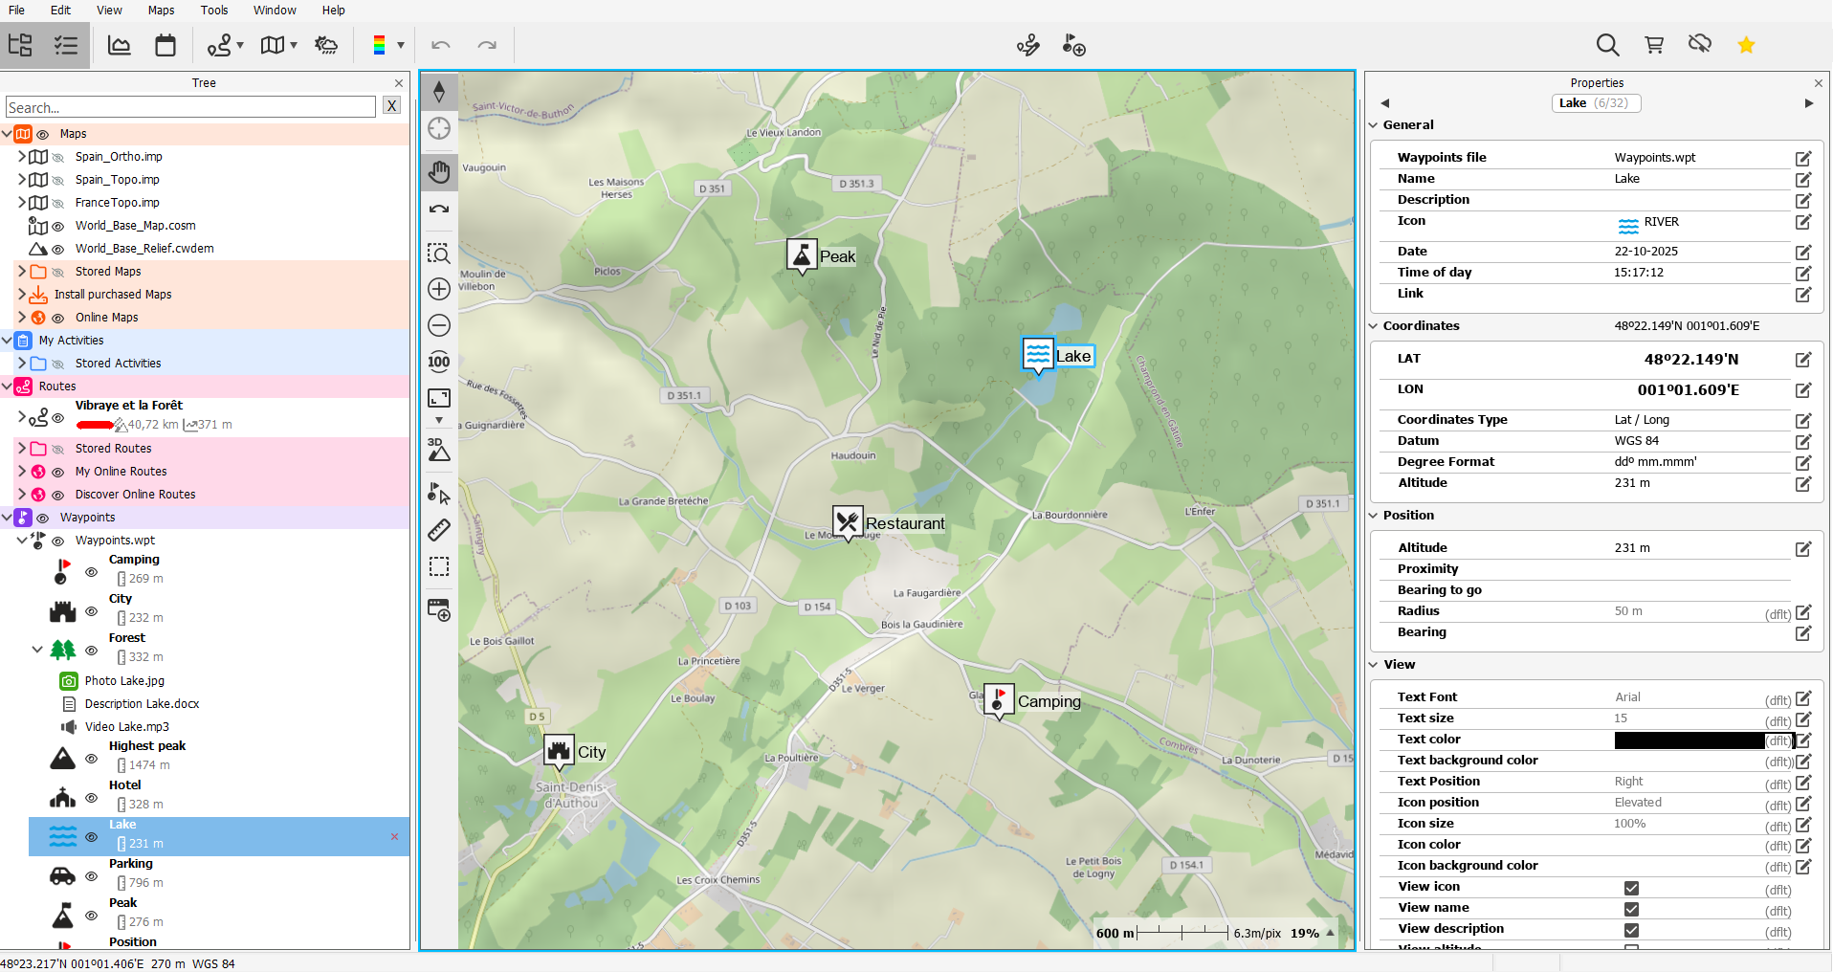1833x972 pixels.
Task: Select the dashed rectangle selection tool
Action: [x=439, y=566]
